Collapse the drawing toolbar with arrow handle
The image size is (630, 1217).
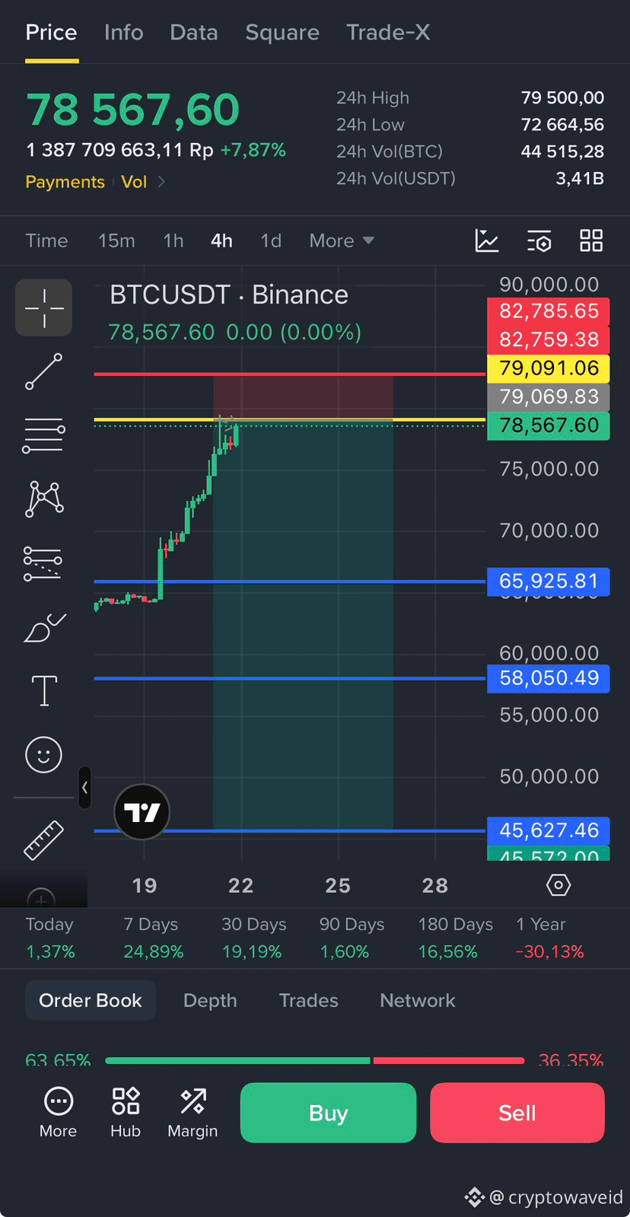click(84, 788)
